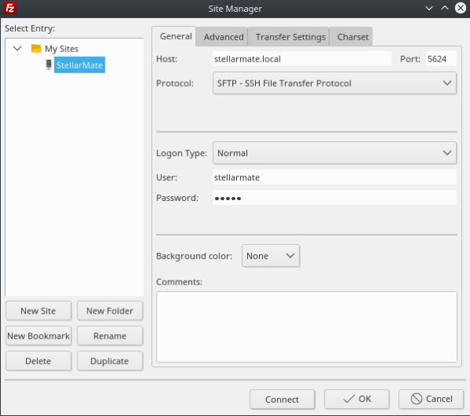Switch to the Advanced tab
470x416 pixels.
[x=224, y=37]
